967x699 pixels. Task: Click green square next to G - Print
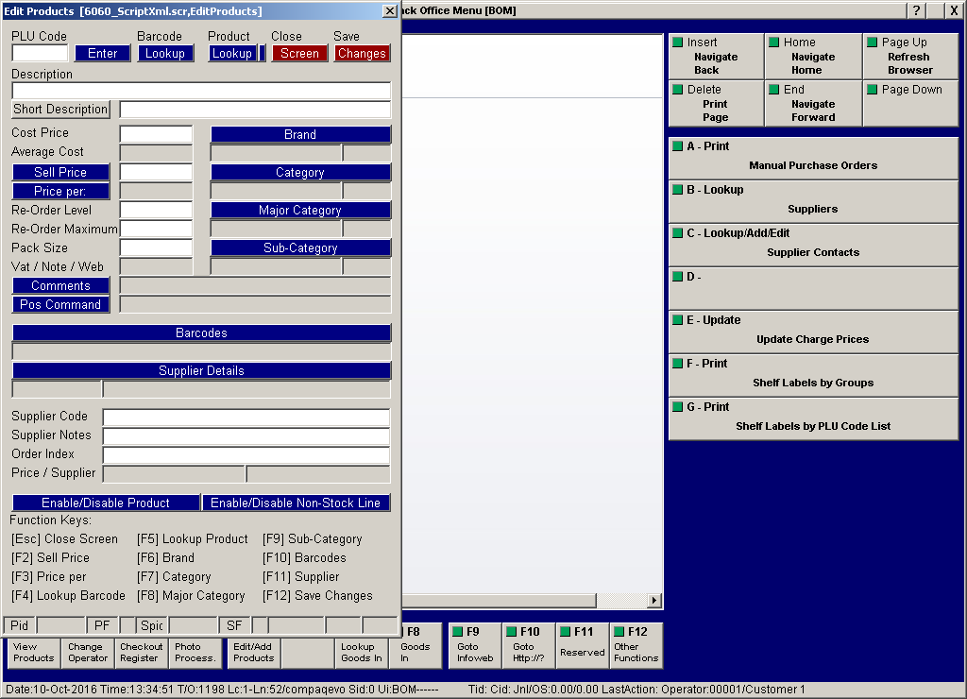[677, 406]
